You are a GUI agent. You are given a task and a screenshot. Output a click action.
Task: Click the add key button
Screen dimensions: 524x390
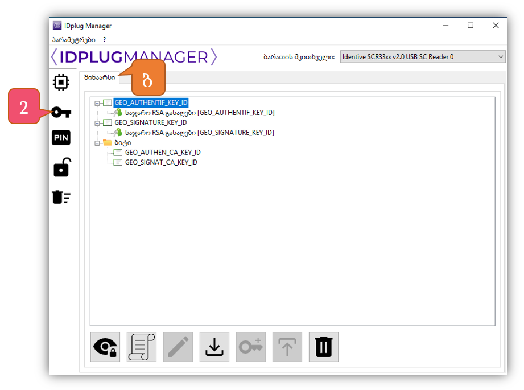[x=251, y=347]
